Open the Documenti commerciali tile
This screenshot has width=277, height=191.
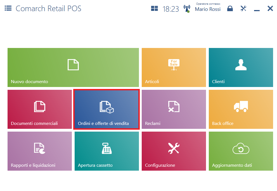(x=40, y=109)
